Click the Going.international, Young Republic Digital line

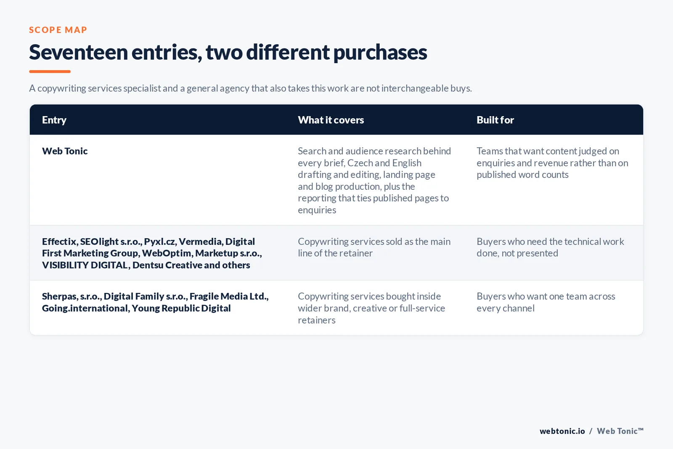pos(136,308)
